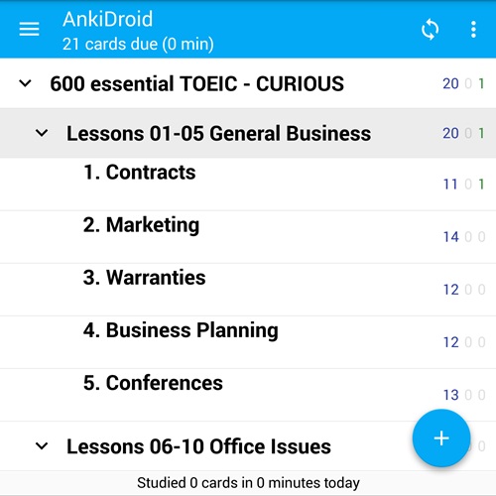This screenshot has width=496, height=496.
Task: Tap the Contracts card count 11 0 1
Action: 463,185
